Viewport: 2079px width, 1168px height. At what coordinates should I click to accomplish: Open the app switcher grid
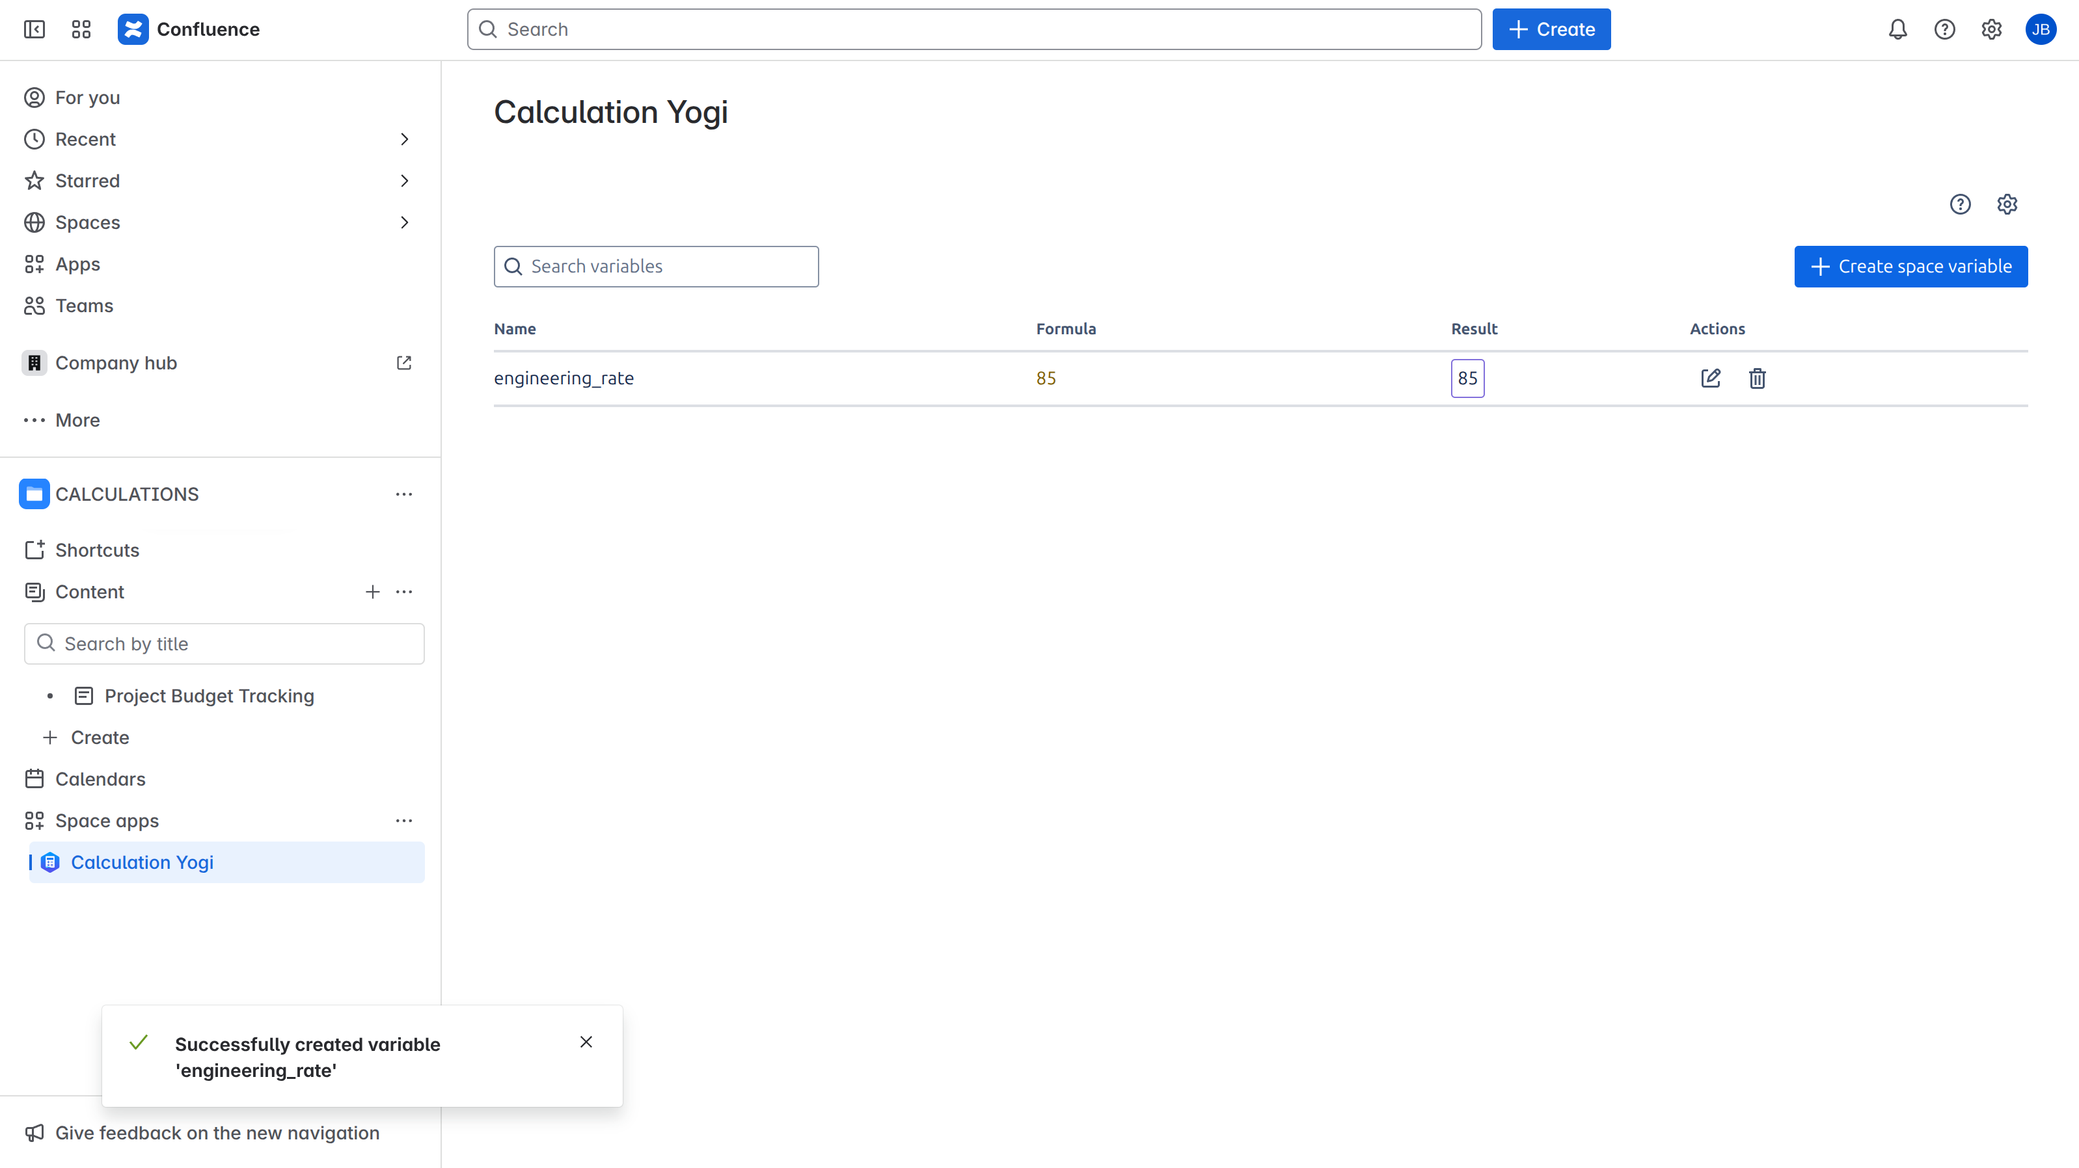[81, 30]
